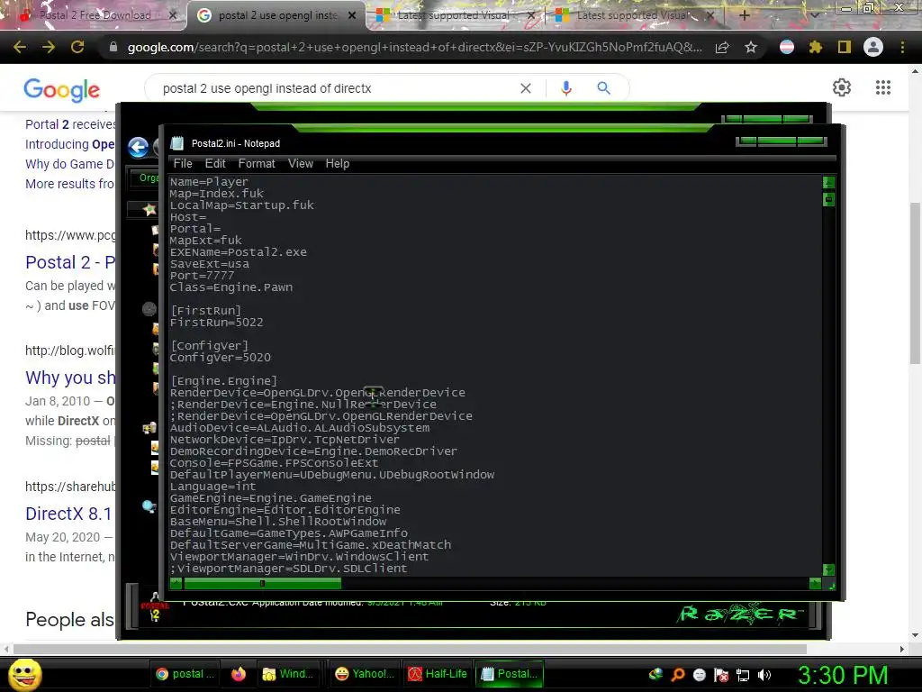Reload the Google search page

(x=77, y=47)
